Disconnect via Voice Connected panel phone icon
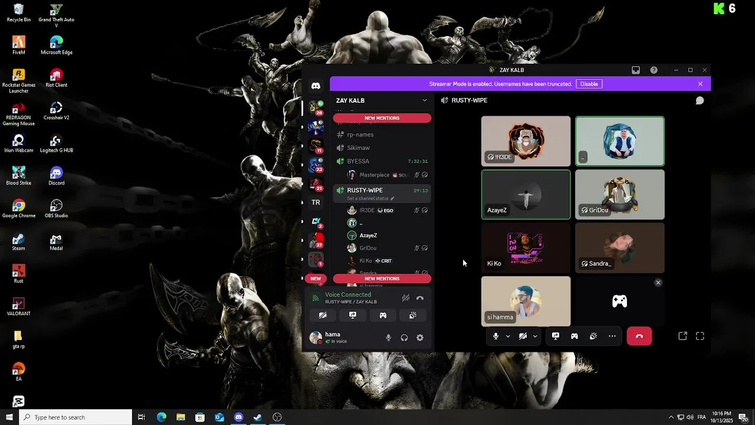Viewport: 755px width, 425px height. [x=420, y=298]
